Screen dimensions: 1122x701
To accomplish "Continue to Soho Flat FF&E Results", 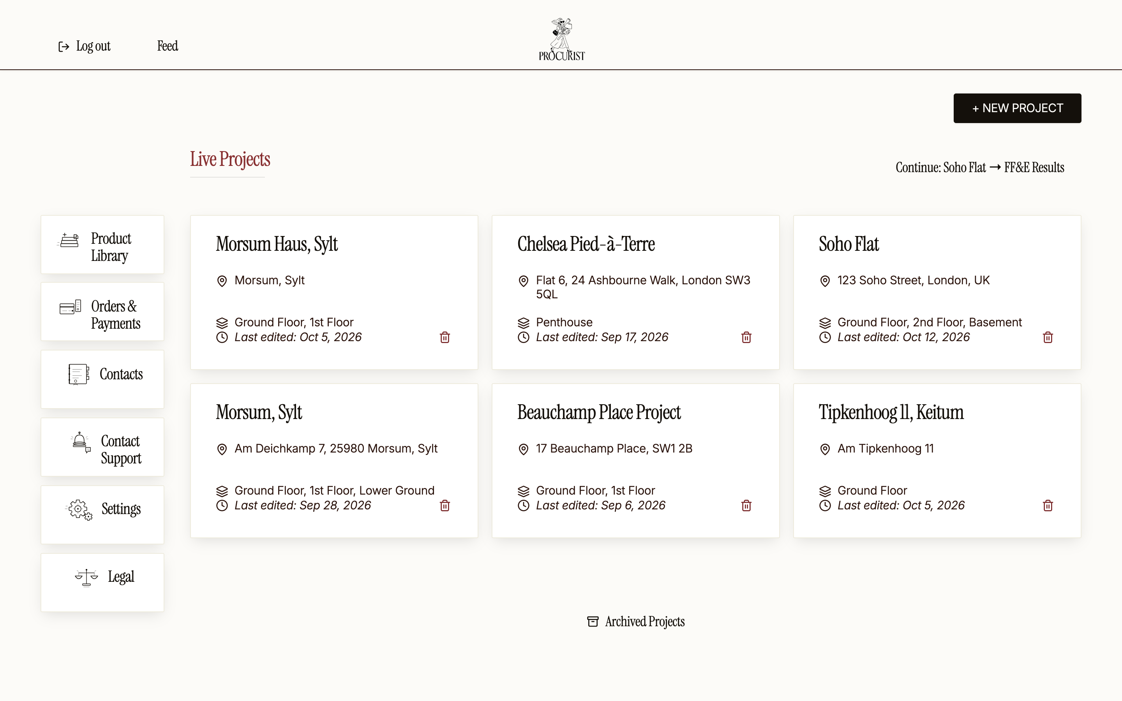I will pos(980,167).
